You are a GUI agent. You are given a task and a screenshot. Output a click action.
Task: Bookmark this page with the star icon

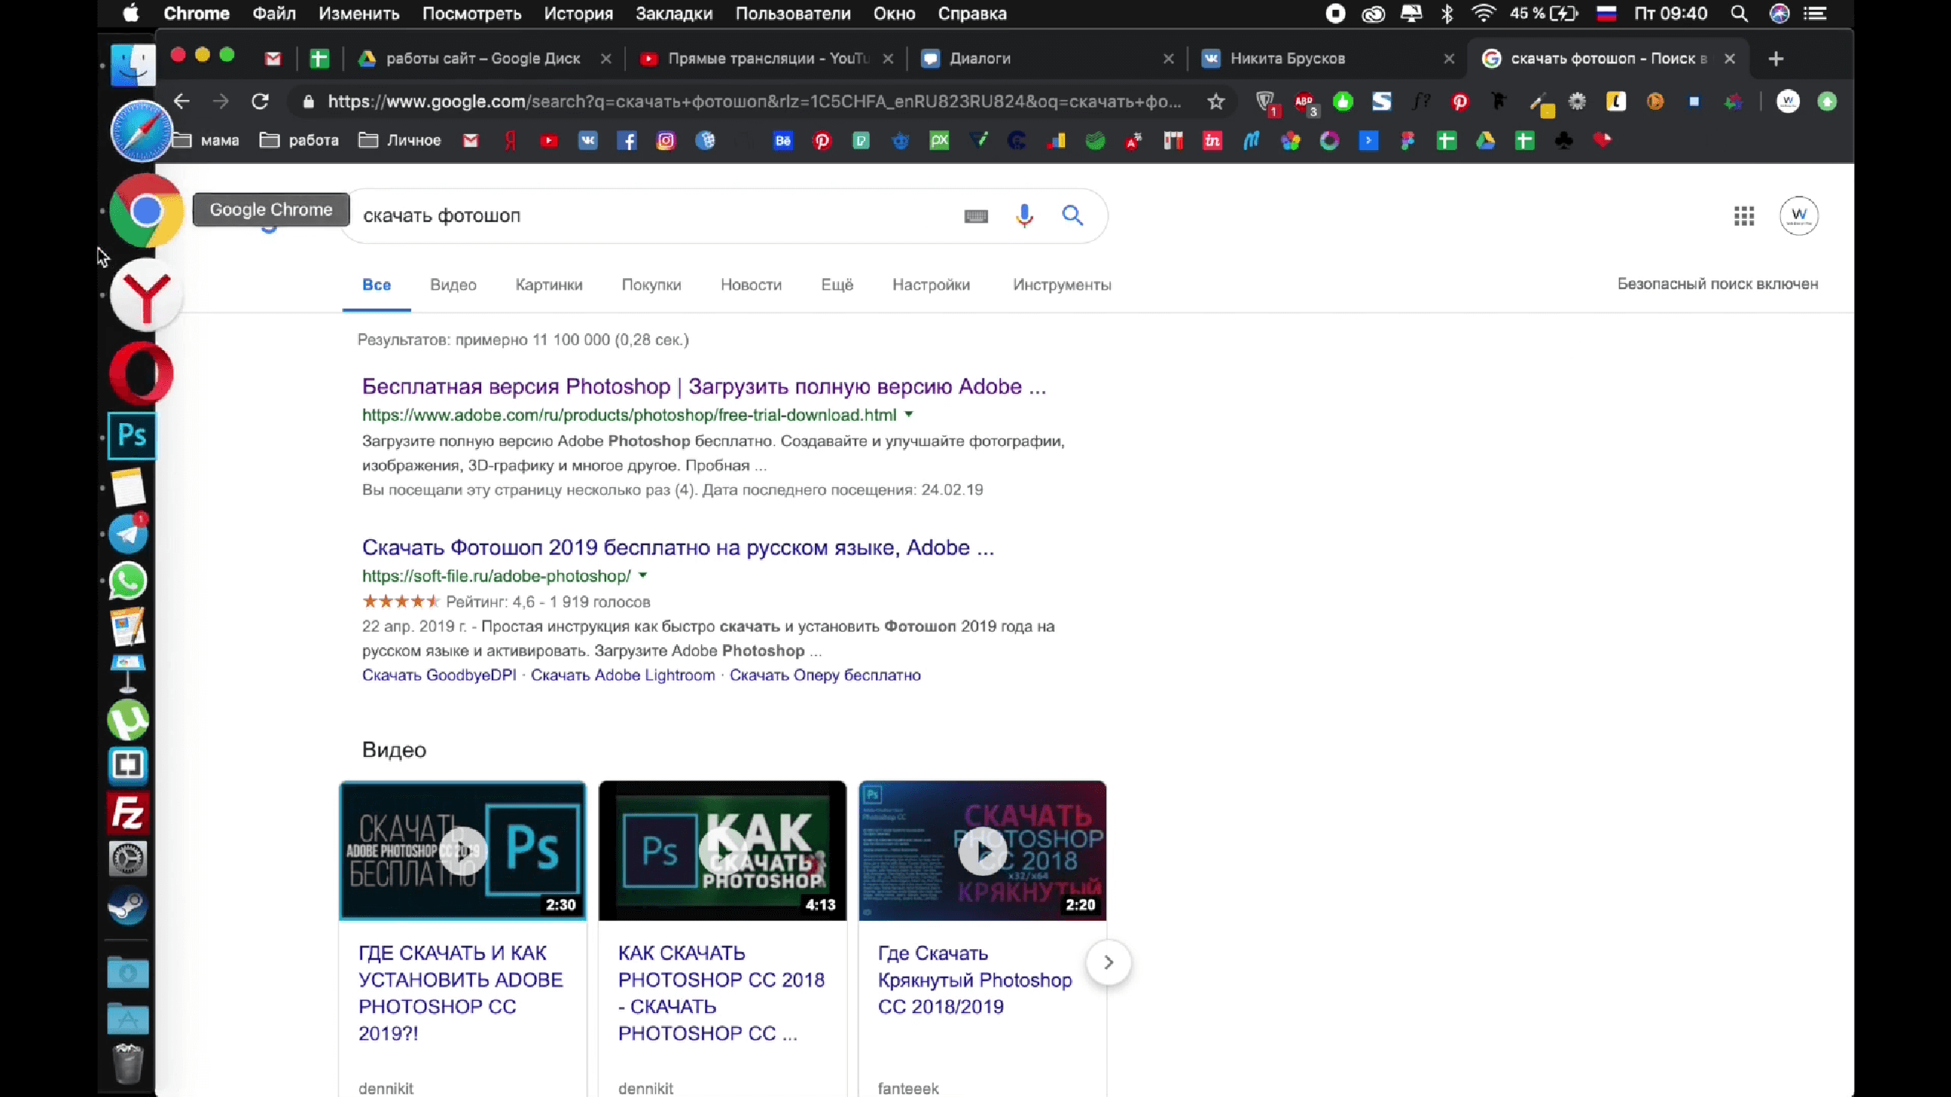click(1216, 101)
